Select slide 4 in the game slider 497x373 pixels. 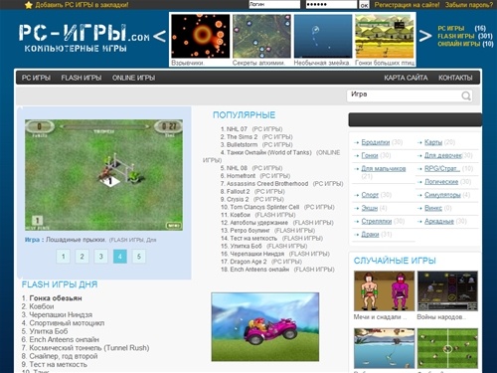coord(120,257)
